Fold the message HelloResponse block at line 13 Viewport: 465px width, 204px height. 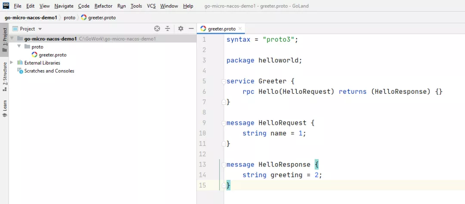click(224, 164)
